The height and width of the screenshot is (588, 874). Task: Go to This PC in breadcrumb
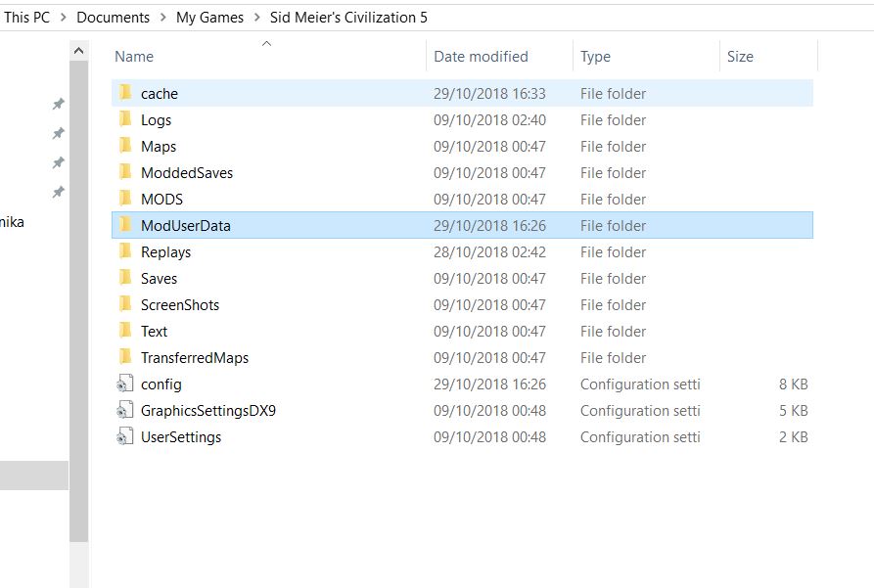tap(26, 18)
